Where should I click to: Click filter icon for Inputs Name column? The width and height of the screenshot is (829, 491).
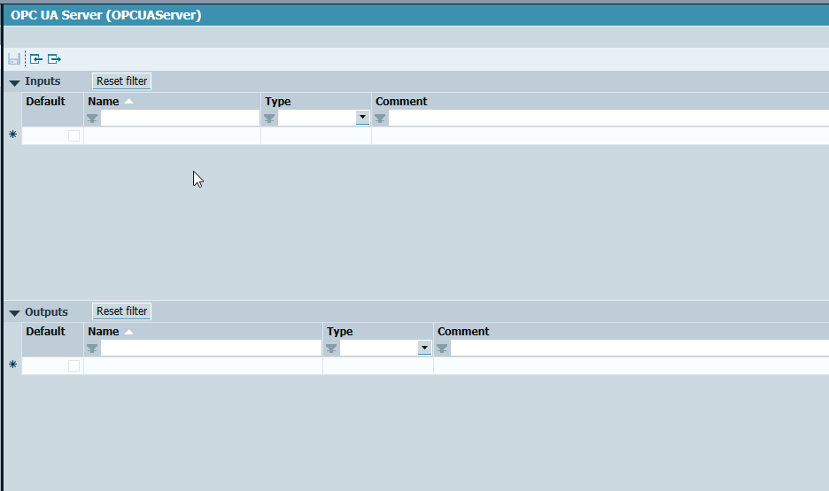92,119
